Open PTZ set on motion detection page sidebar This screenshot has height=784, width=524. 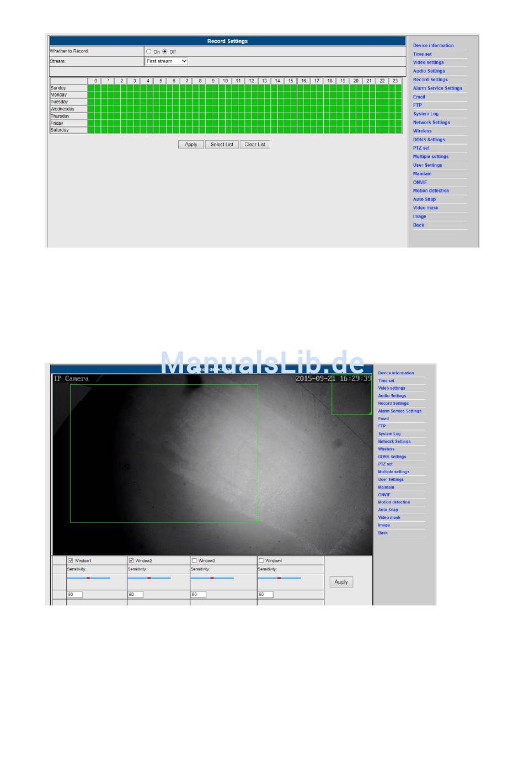click(386, 464)
